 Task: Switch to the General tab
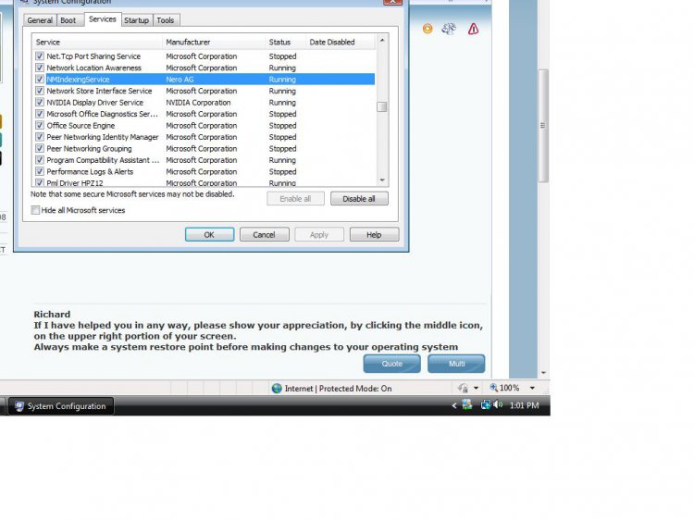click(40, 20)
